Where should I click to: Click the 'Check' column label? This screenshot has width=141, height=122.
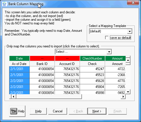pos(92,64)
